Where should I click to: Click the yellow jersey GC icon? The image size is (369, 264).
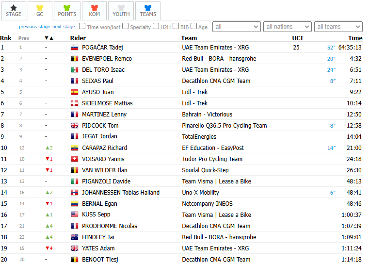[40, 8]
